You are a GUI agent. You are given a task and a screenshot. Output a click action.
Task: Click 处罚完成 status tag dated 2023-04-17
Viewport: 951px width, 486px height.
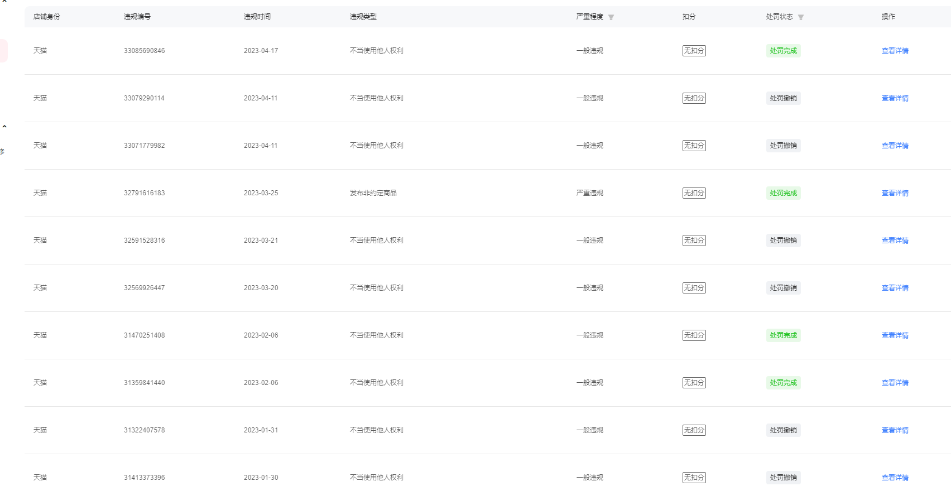tap(783, 51)
